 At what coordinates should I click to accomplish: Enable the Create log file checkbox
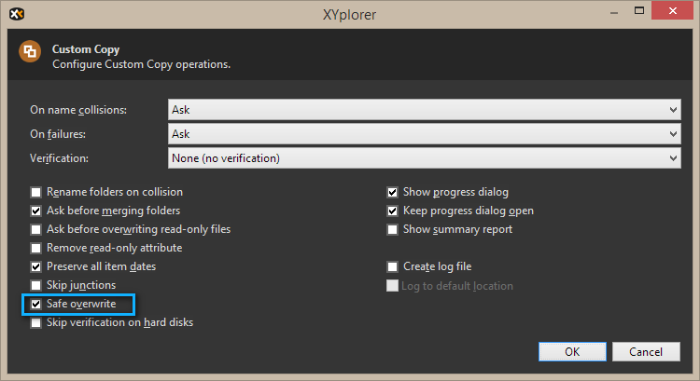392,267
